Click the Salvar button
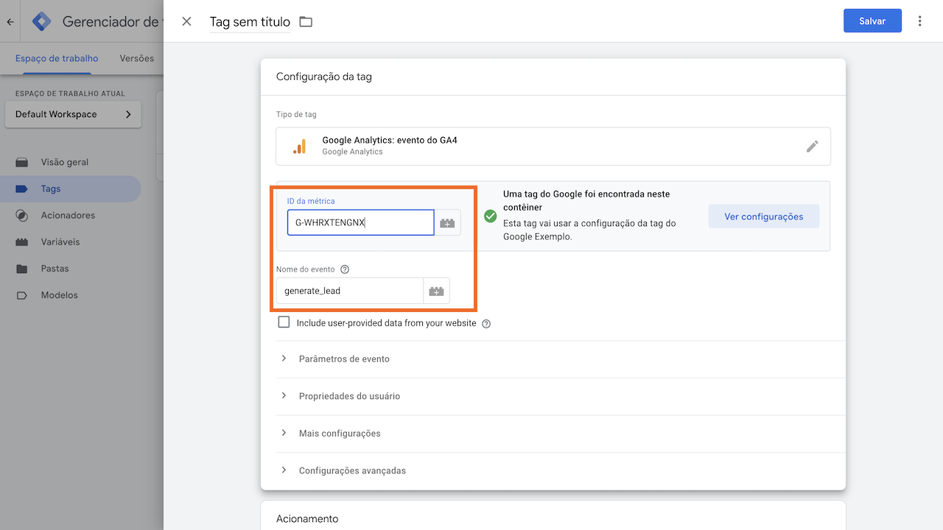The width and height of the screenshot is (943, 530). coord(872,21)
